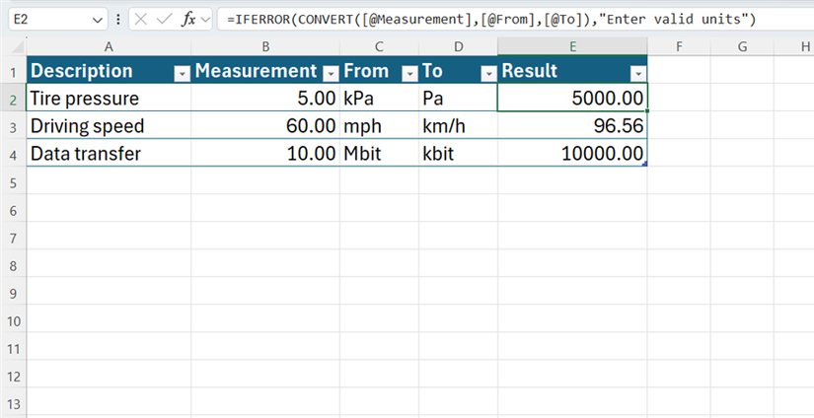Select row 9 header
The width and height of the screenshot is (814, 418).
tap(13, 292)
